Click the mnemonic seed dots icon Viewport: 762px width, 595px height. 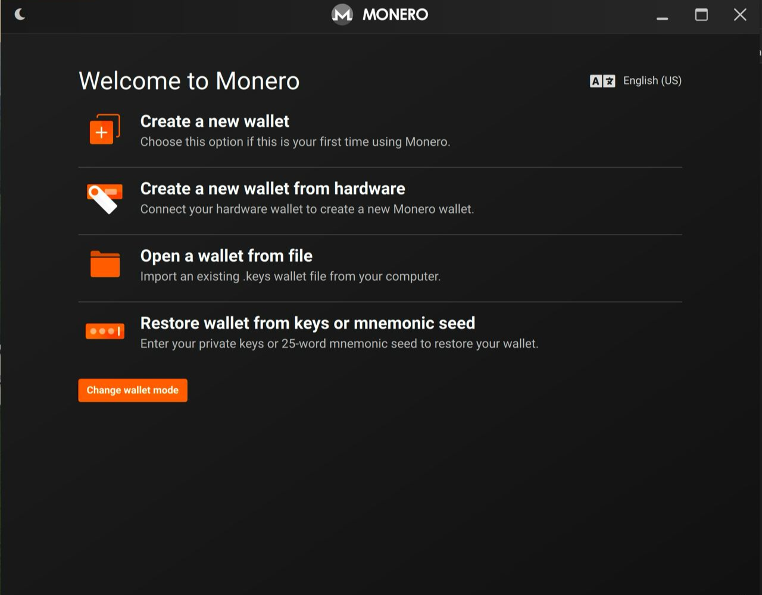(105, 331)
